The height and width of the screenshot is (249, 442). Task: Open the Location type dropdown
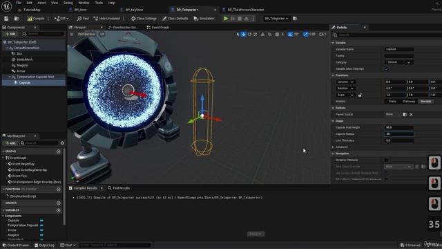point(345,82)
